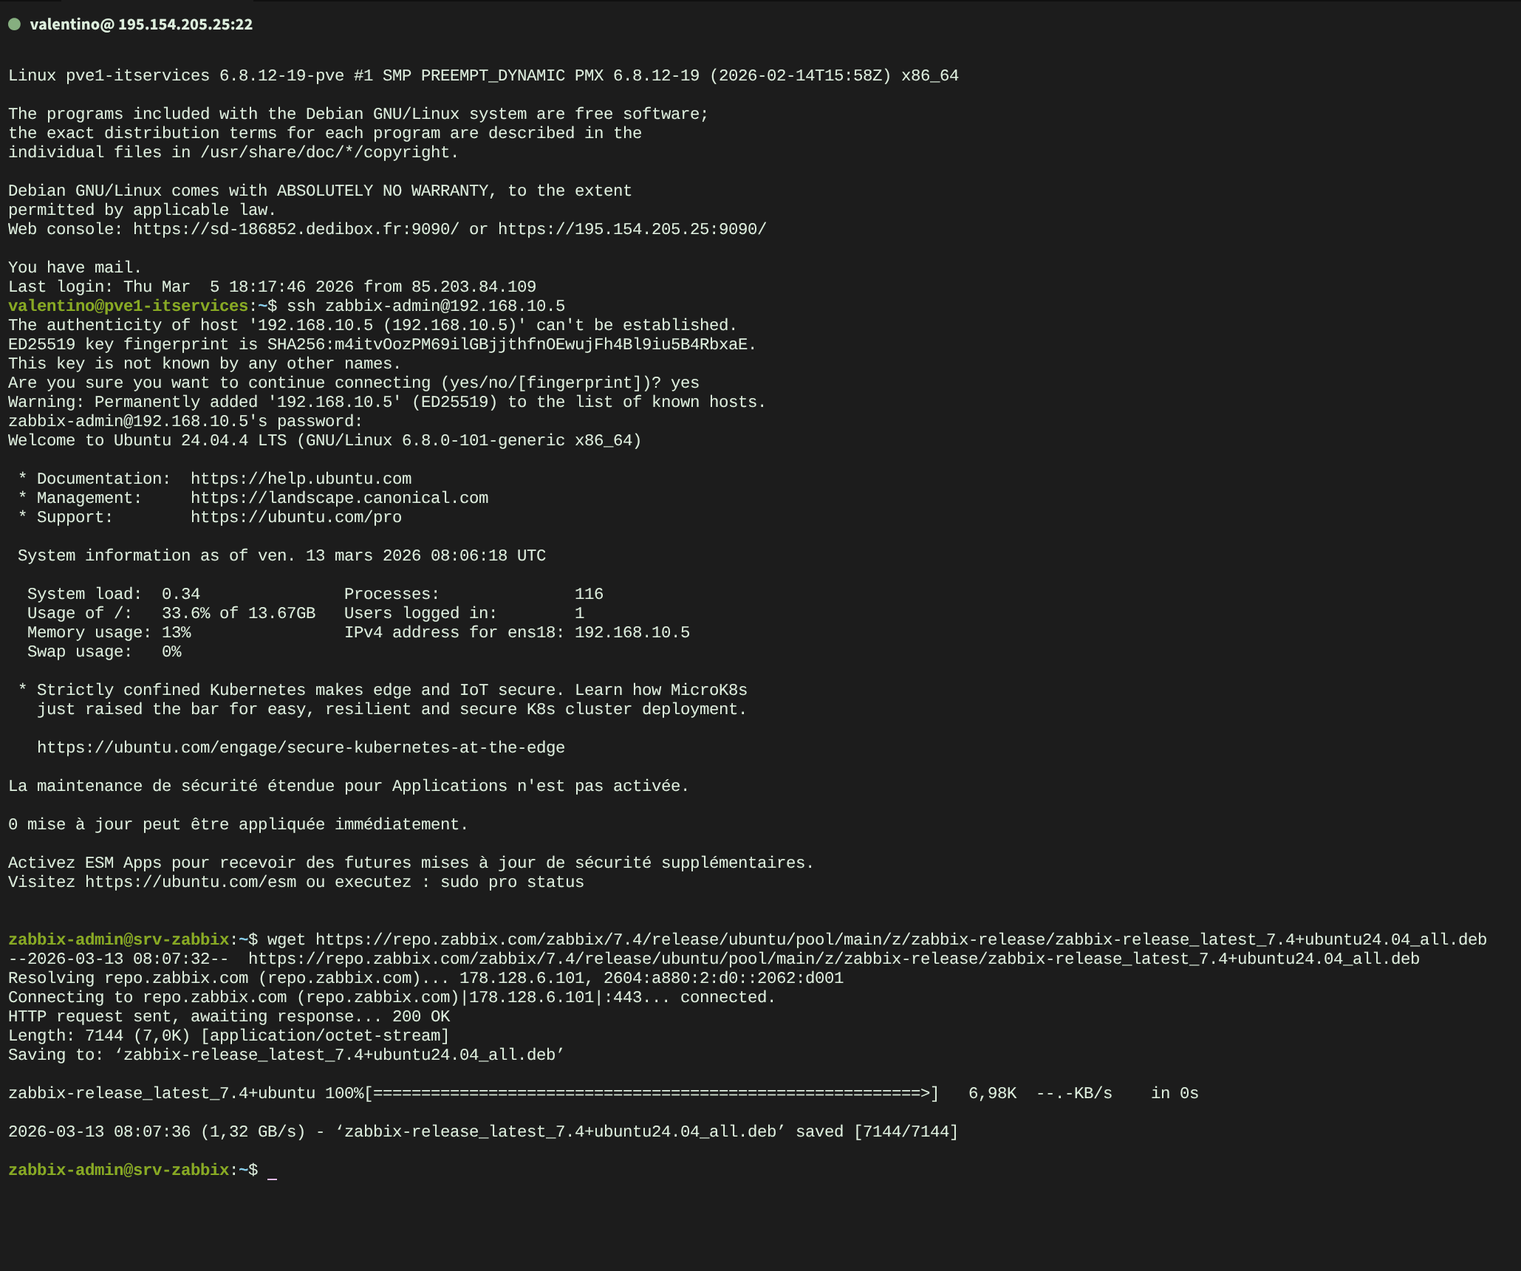Click the green connection status dot
The image size is (1521, 1271).
point(14,24)
